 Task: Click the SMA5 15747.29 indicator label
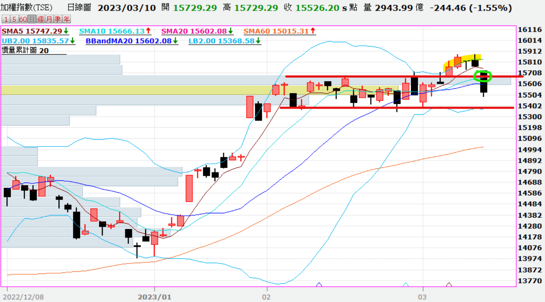(32, 31)
